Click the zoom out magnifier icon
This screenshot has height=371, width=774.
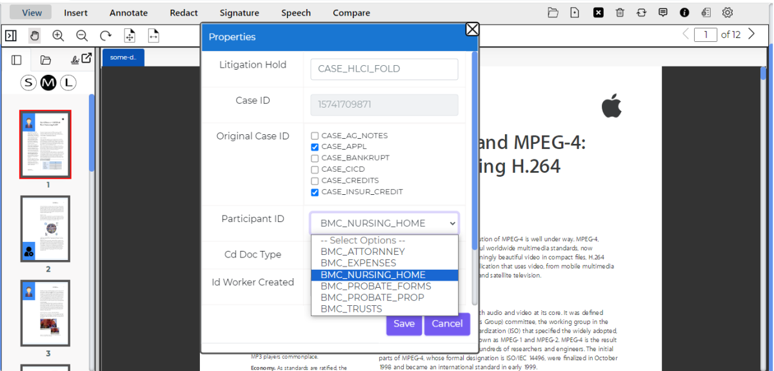click(x=82, y=36)
